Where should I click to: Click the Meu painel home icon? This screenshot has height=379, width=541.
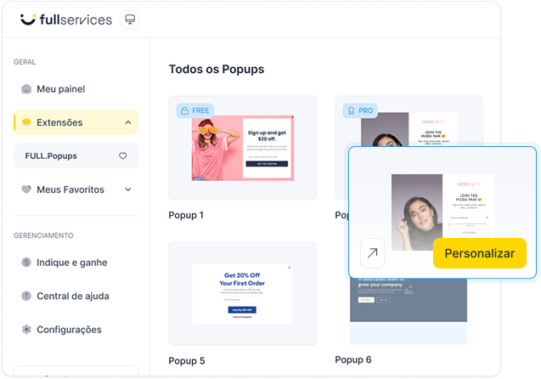[26, 89]
